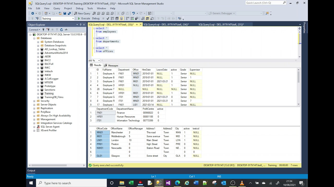The height and width of the screenshot is (187, 334).
Task: Open Word from the taskbar
Action: click(x=196, y=183)
